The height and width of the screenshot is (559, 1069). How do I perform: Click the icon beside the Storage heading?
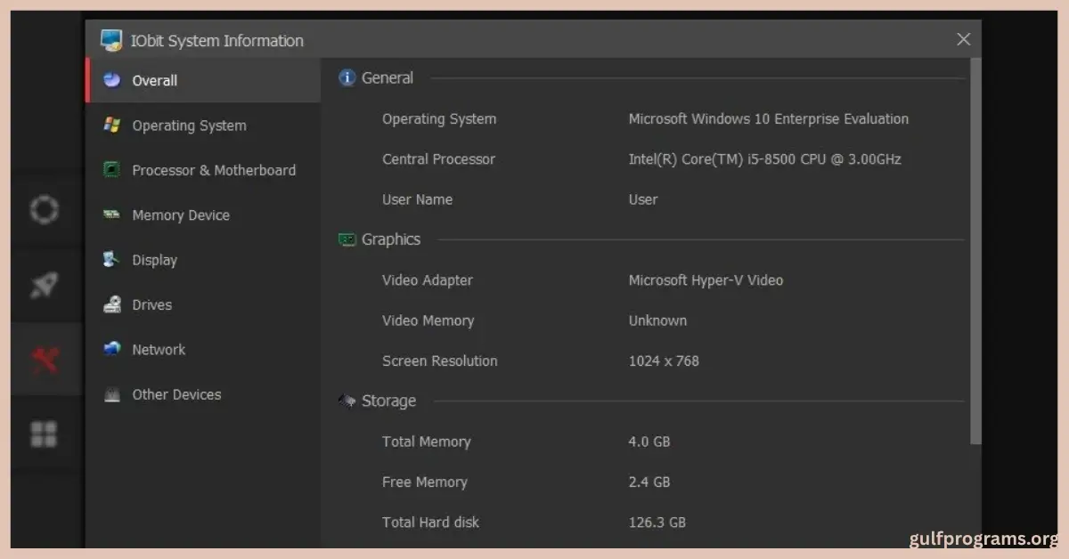tap(347, 401)
